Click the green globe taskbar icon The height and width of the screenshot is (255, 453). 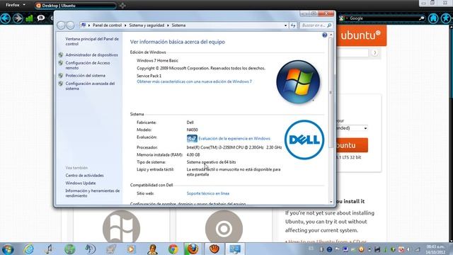pyautogui.click(x=70, y=249)
